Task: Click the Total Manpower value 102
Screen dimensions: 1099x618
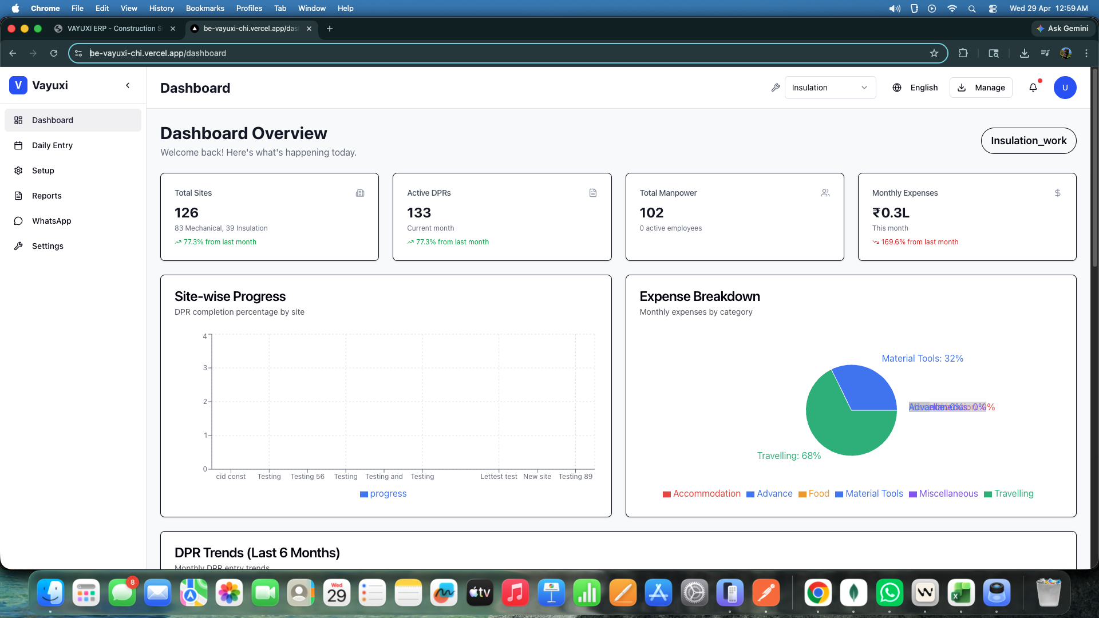Action: pyautogui.click(x=651, y=213)
